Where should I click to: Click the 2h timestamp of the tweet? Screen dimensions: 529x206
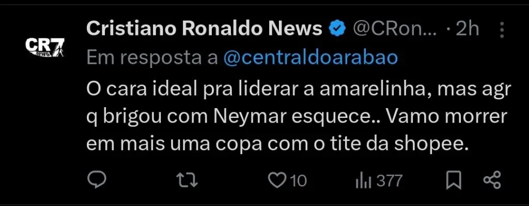(468, 29)
